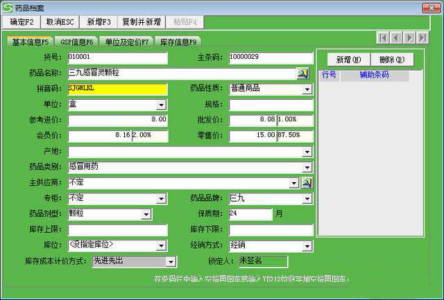Screen dimensions: 444x300
Task: Click the 库存下限 input field
Action: (271, 230)
